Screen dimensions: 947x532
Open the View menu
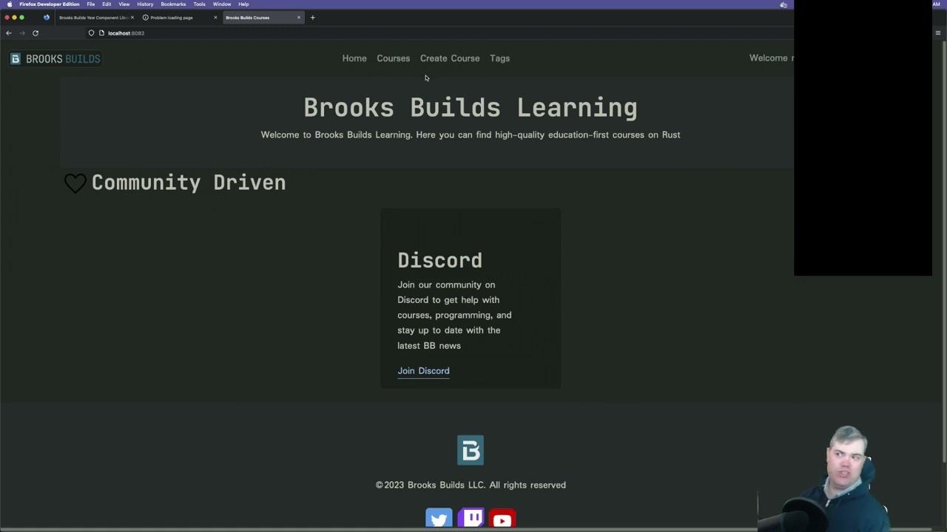pos(124,4)
